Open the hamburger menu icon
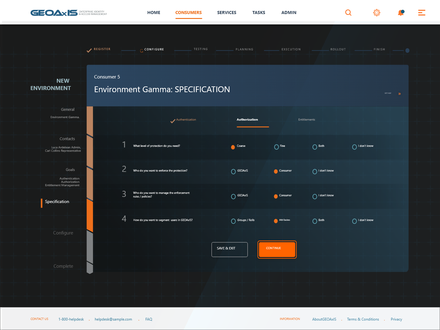Viewport: 440px width, 330px height. [422, 13]
